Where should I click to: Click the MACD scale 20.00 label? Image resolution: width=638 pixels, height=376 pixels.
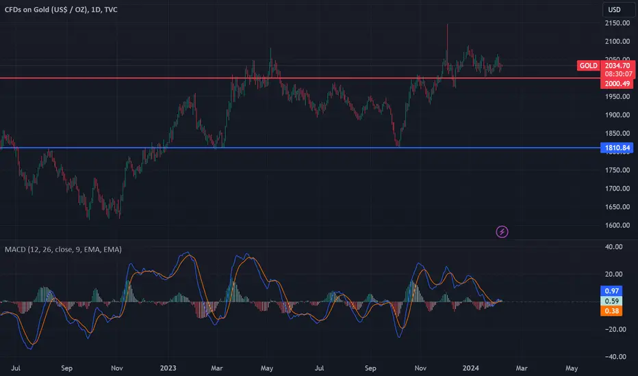[x=613, y=274]
